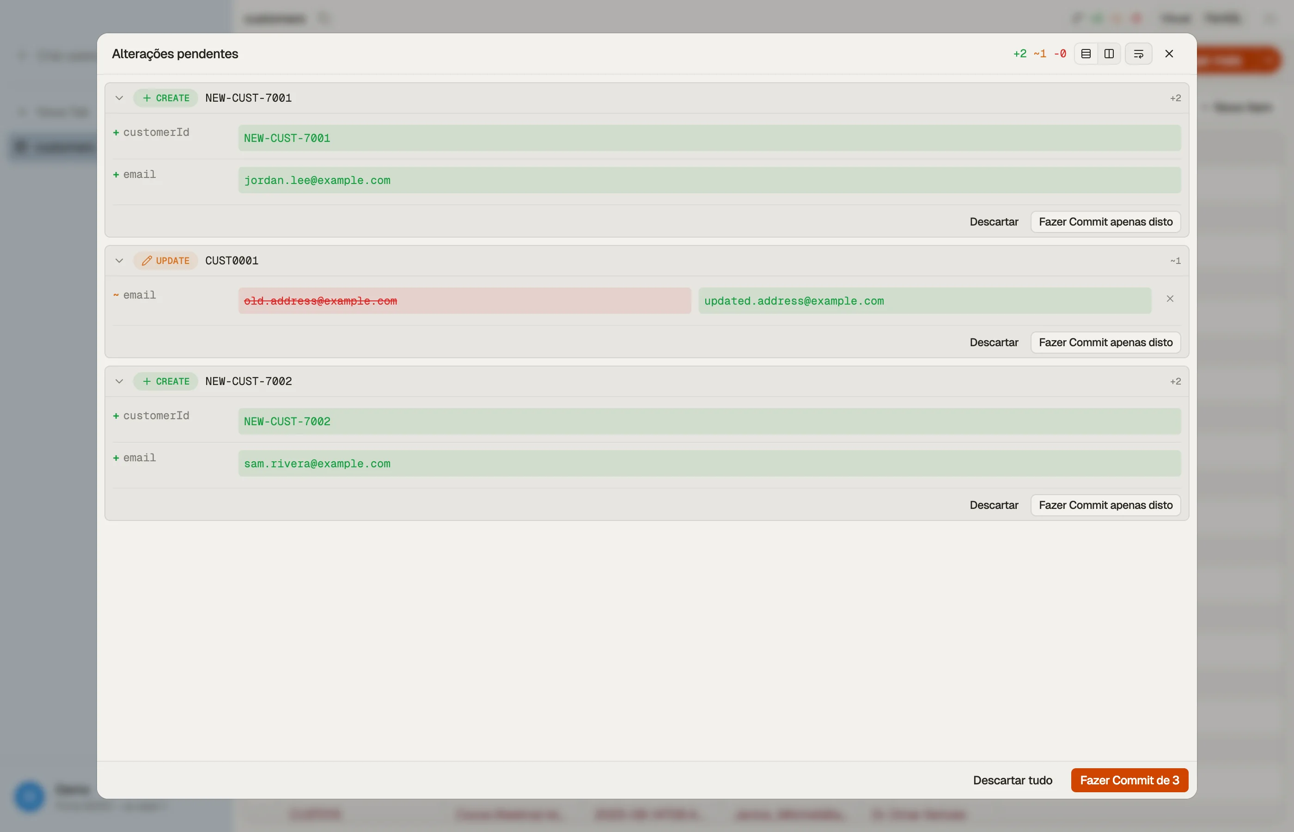The width and height of the screenshot is (1294, 832).
Task: Click Descartar tudo
Action: point(1013,780)
